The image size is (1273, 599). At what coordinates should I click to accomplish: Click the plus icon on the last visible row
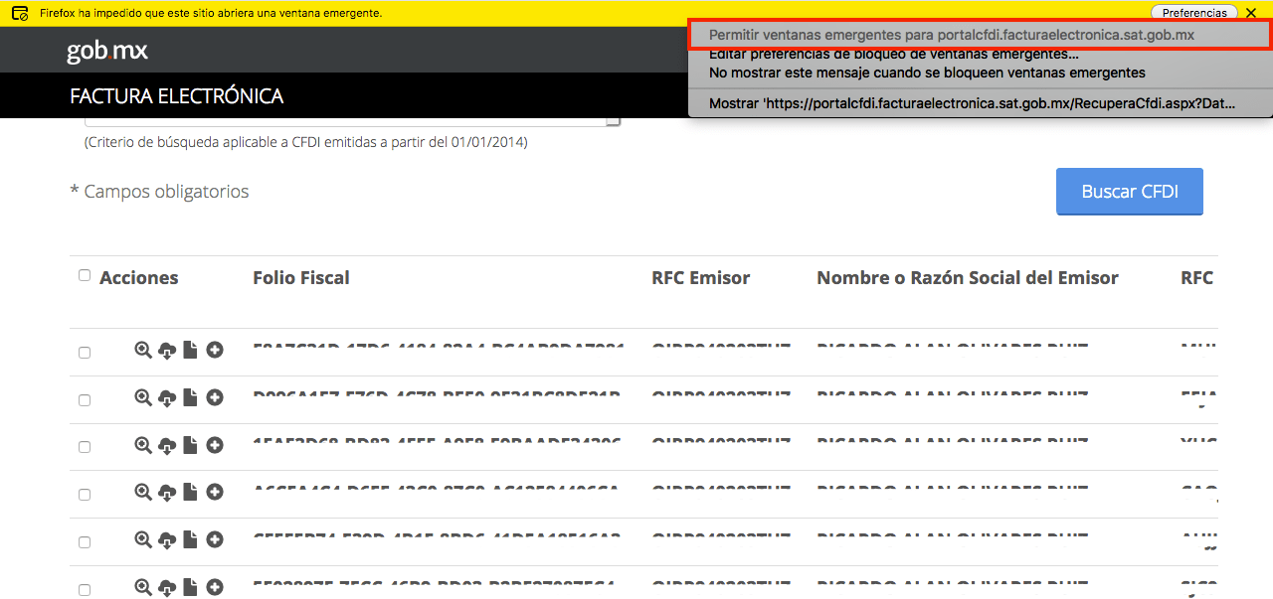pyautogui.click(x=214, y=587)
